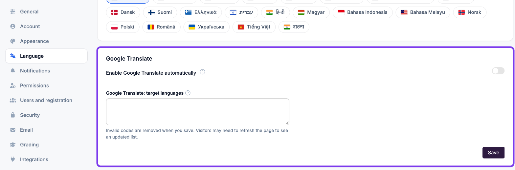Pick the Bahasa Indonesia language chip
This screenshot has height=170, width=515.
pyautogui.click(x=363, y=12)
